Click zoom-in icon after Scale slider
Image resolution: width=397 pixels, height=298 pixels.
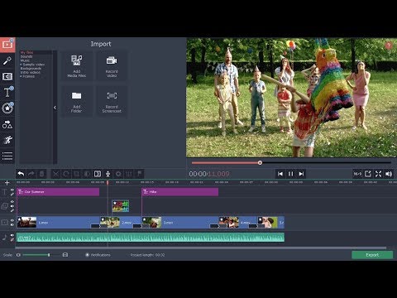pyautogui.click(x=65, y=255)
